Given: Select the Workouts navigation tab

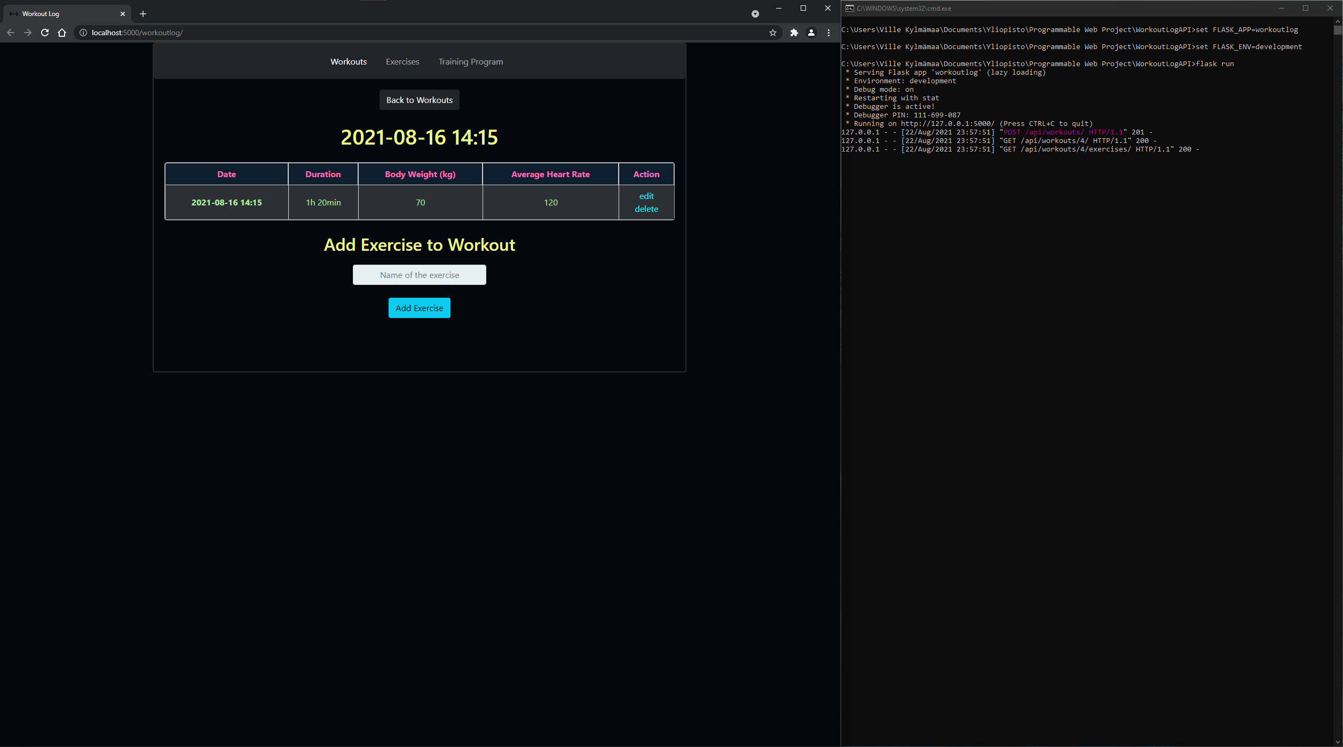Looking at the screenshot, I should point(349,62).
